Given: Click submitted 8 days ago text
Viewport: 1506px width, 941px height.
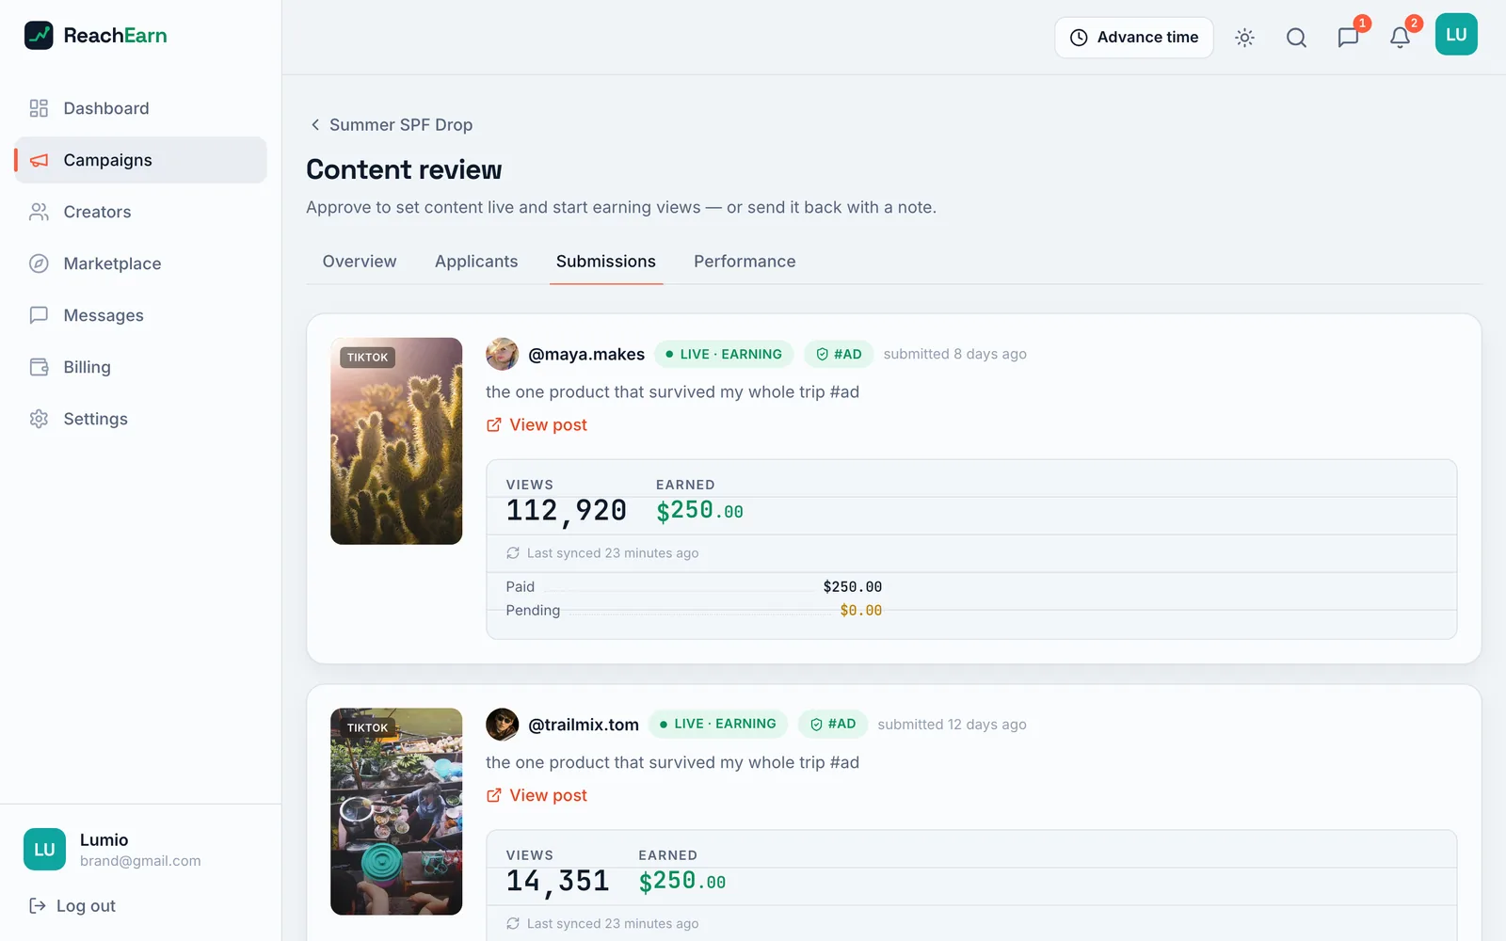Looking at the screenshot, I should point(955,354).
